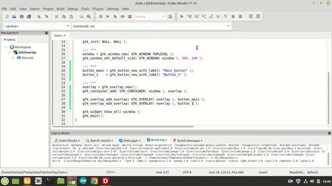Redo the last edit
This screenshot has height=186, width=332.
coord(46,17)
